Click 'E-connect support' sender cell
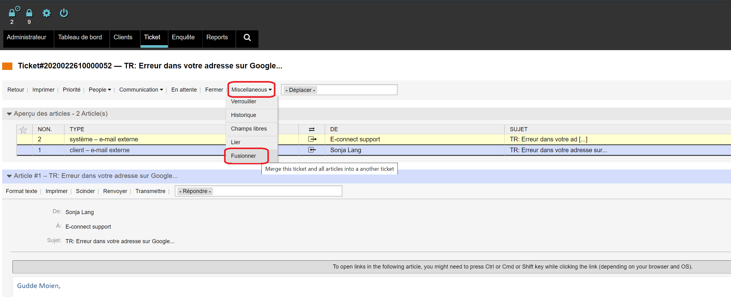731x297 pixels. click(x=355, y=140)
